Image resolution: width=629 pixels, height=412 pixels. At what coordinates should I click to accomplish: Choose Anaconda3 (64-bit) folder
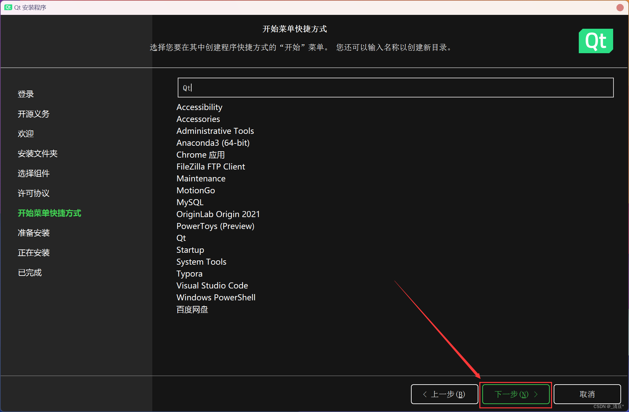coord(213,143)
